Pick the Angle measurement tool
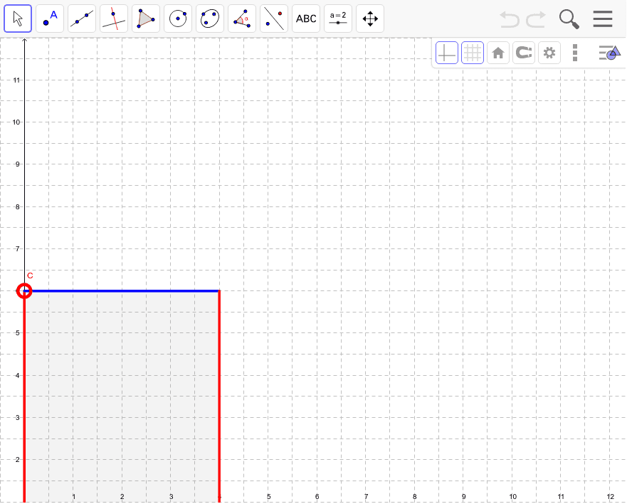 click(x=241, y=19)
